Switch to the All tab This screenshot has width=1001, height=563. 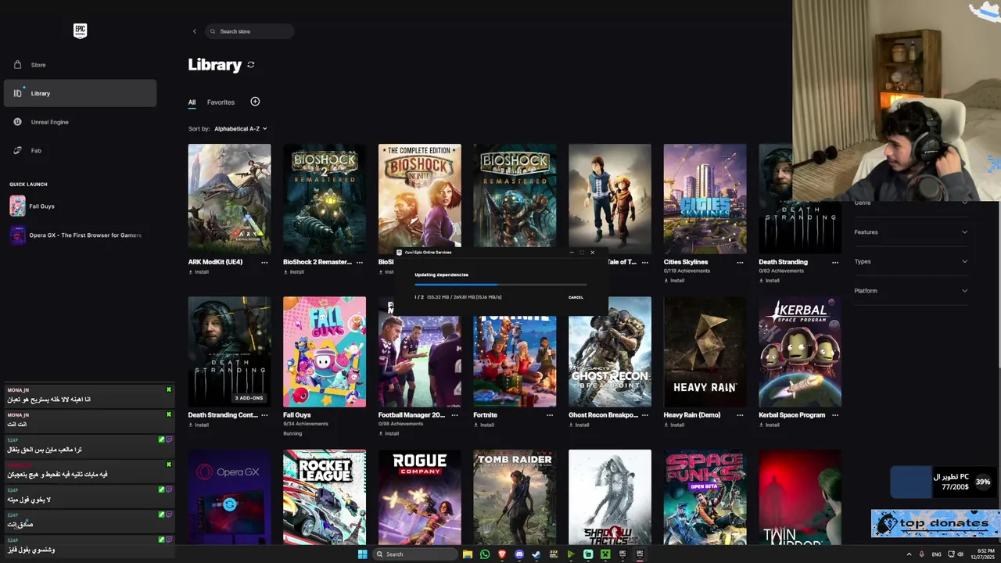click(192, 102)
